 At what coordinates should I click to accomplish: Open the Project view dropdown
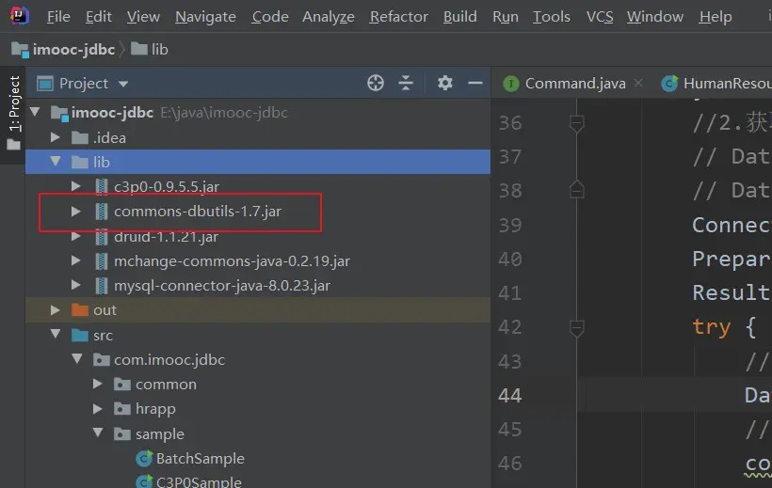[83, 84]
